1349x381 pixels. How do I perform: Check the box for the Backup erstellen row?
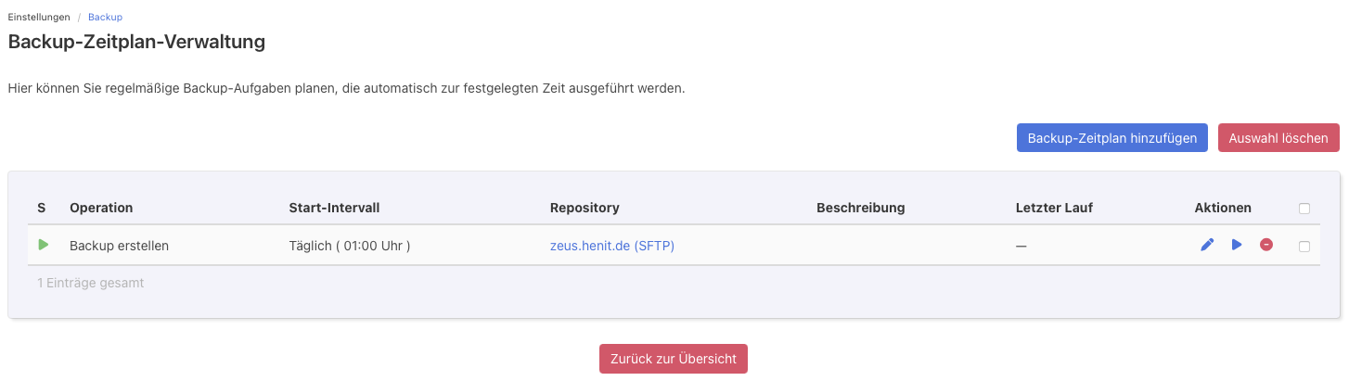tap(1304, 247)
